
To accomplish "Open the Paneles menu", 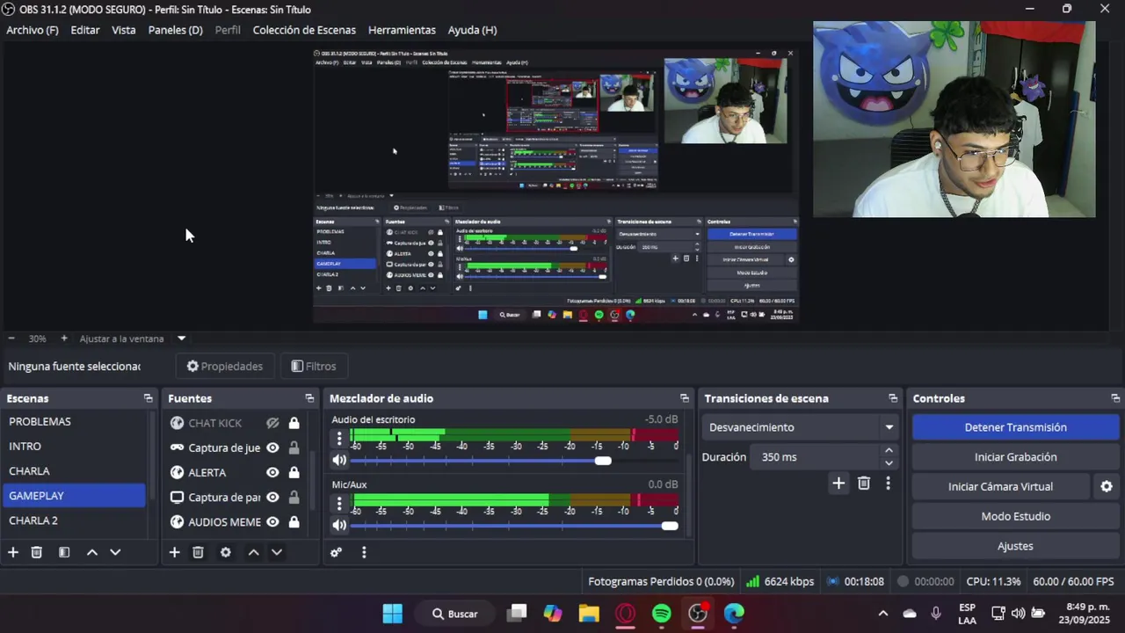I will (x=176, y=30).
